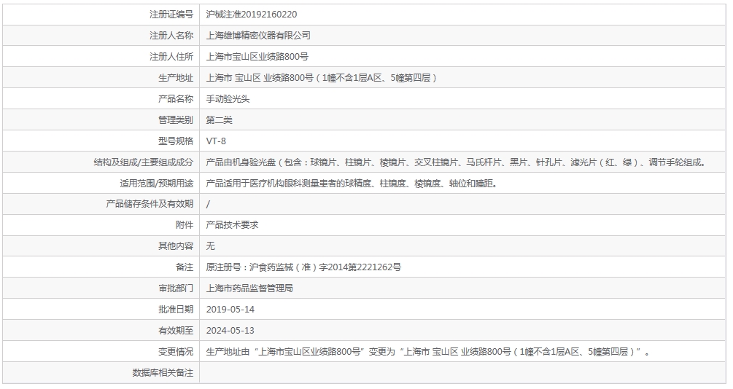Select the label 注册证编号

(171, 15)
